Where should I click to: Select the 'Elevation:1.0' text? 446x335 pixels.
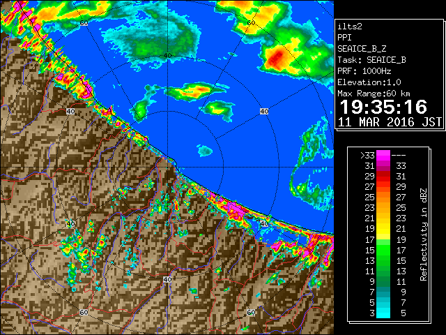point(369,82)
